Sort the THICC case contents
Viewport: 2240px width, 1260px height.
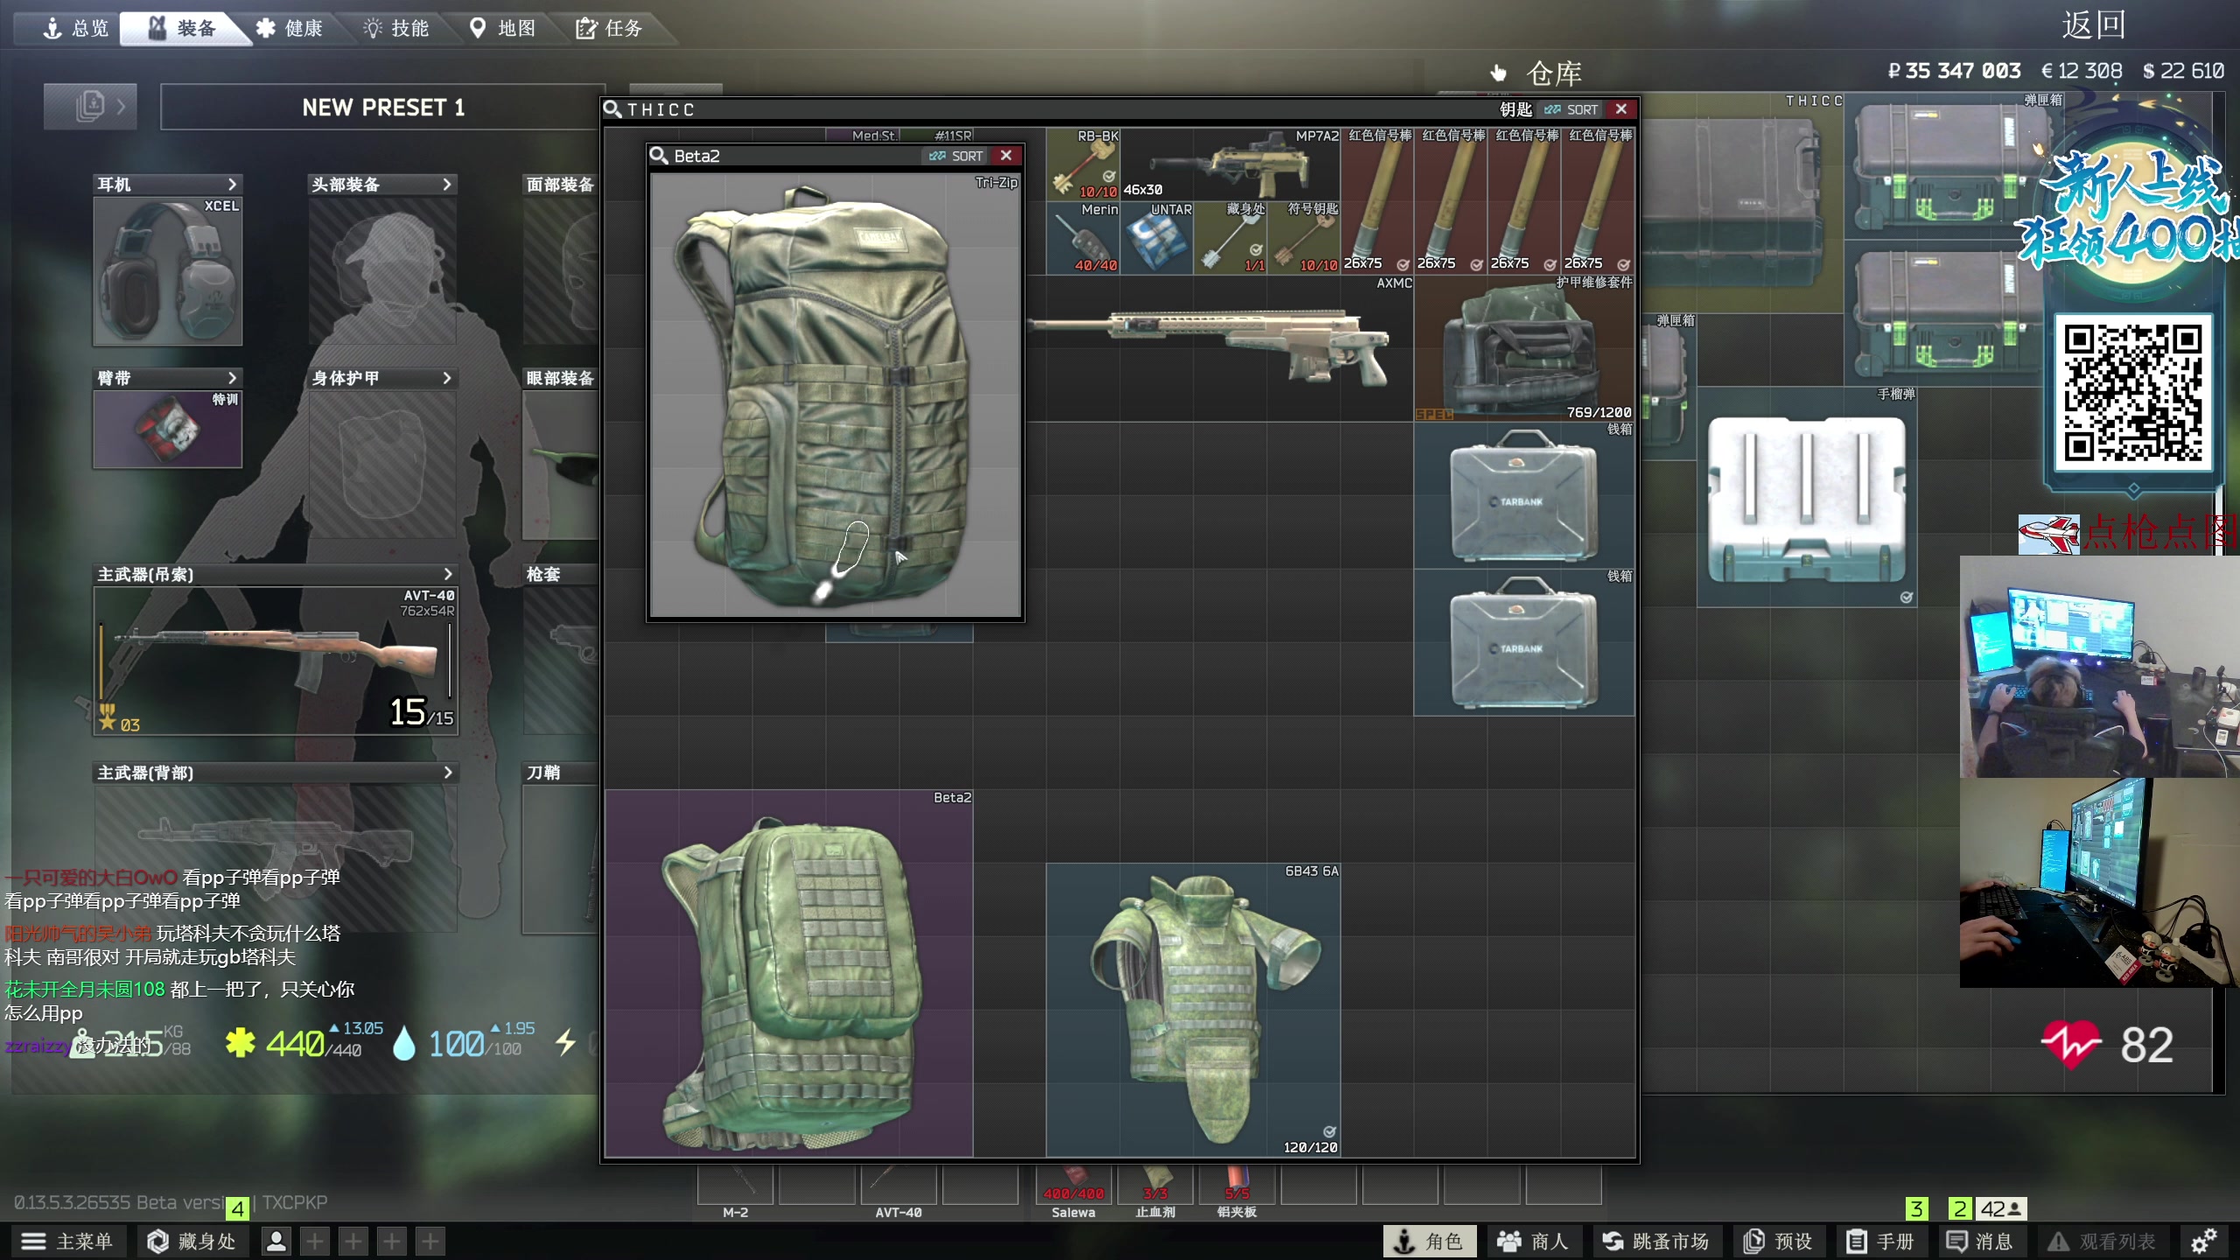[x=1572, y=109]
